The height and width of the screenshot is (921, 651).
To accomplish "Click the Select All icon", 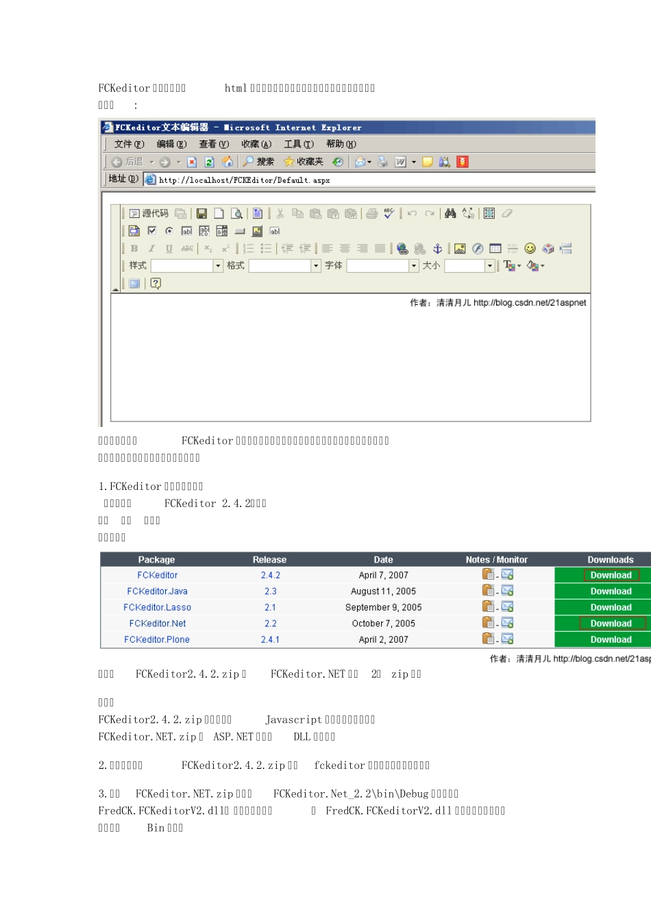I will point(489,214).
